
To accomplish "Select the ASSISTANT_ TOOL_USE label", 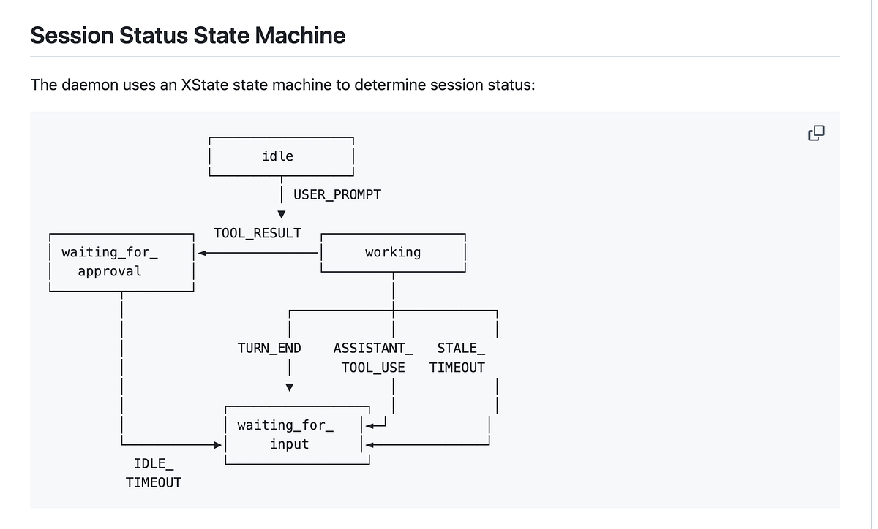I will (x=373, y=358).
